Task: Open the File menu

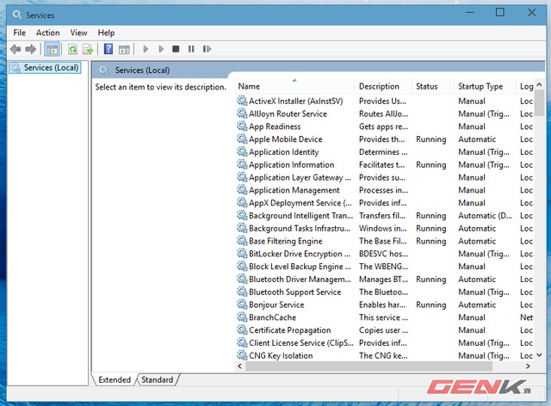Action: [x=19, y=33]
